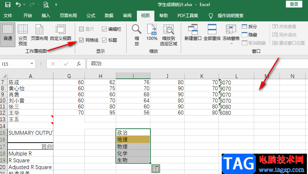Expand the customize quick access toolbar menu
The height and width of the screenshot is (174, 308).
click(56, 5)
